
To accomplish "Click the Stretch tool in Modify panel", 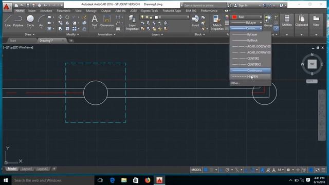I will (x=61, y=29).
